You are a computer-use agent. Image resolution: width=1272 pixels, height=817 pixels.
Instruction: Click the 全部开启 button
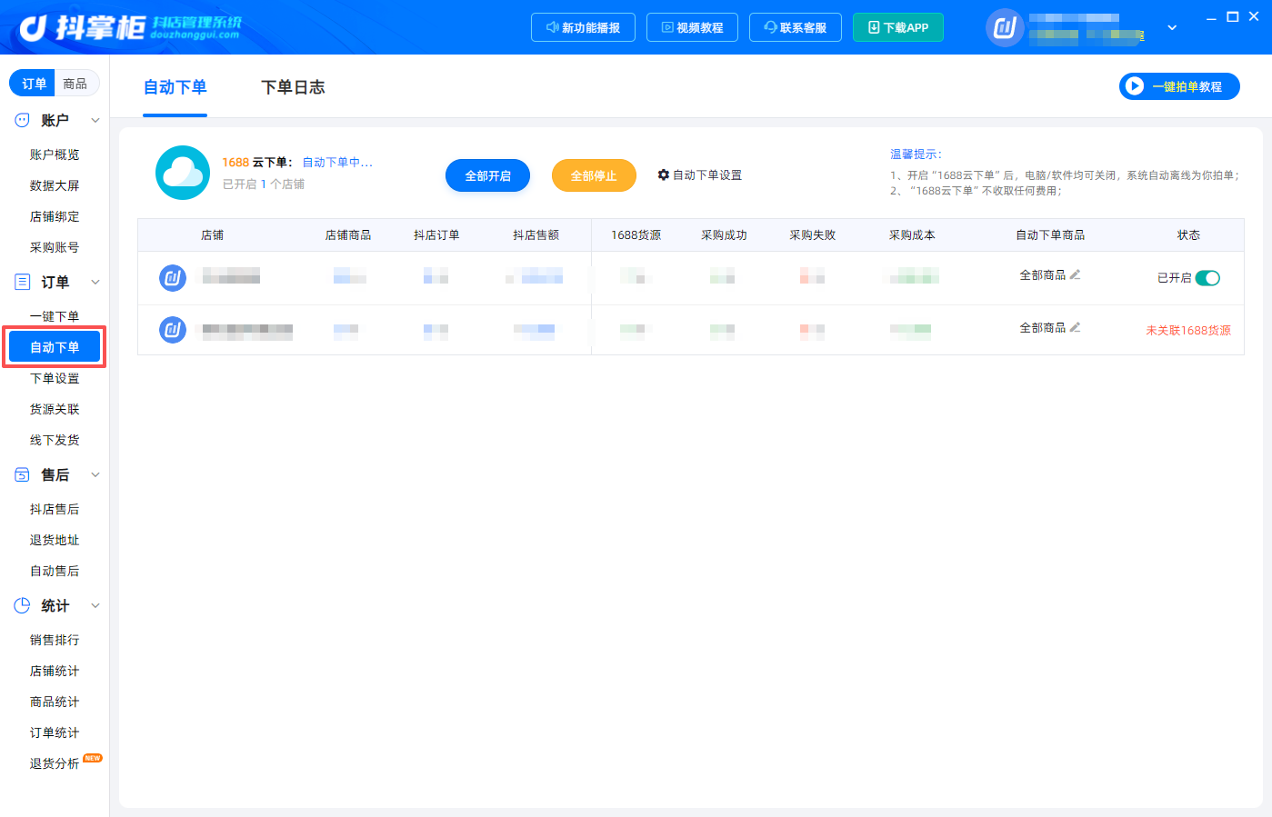pyautogui.click(x=487, y=175)
